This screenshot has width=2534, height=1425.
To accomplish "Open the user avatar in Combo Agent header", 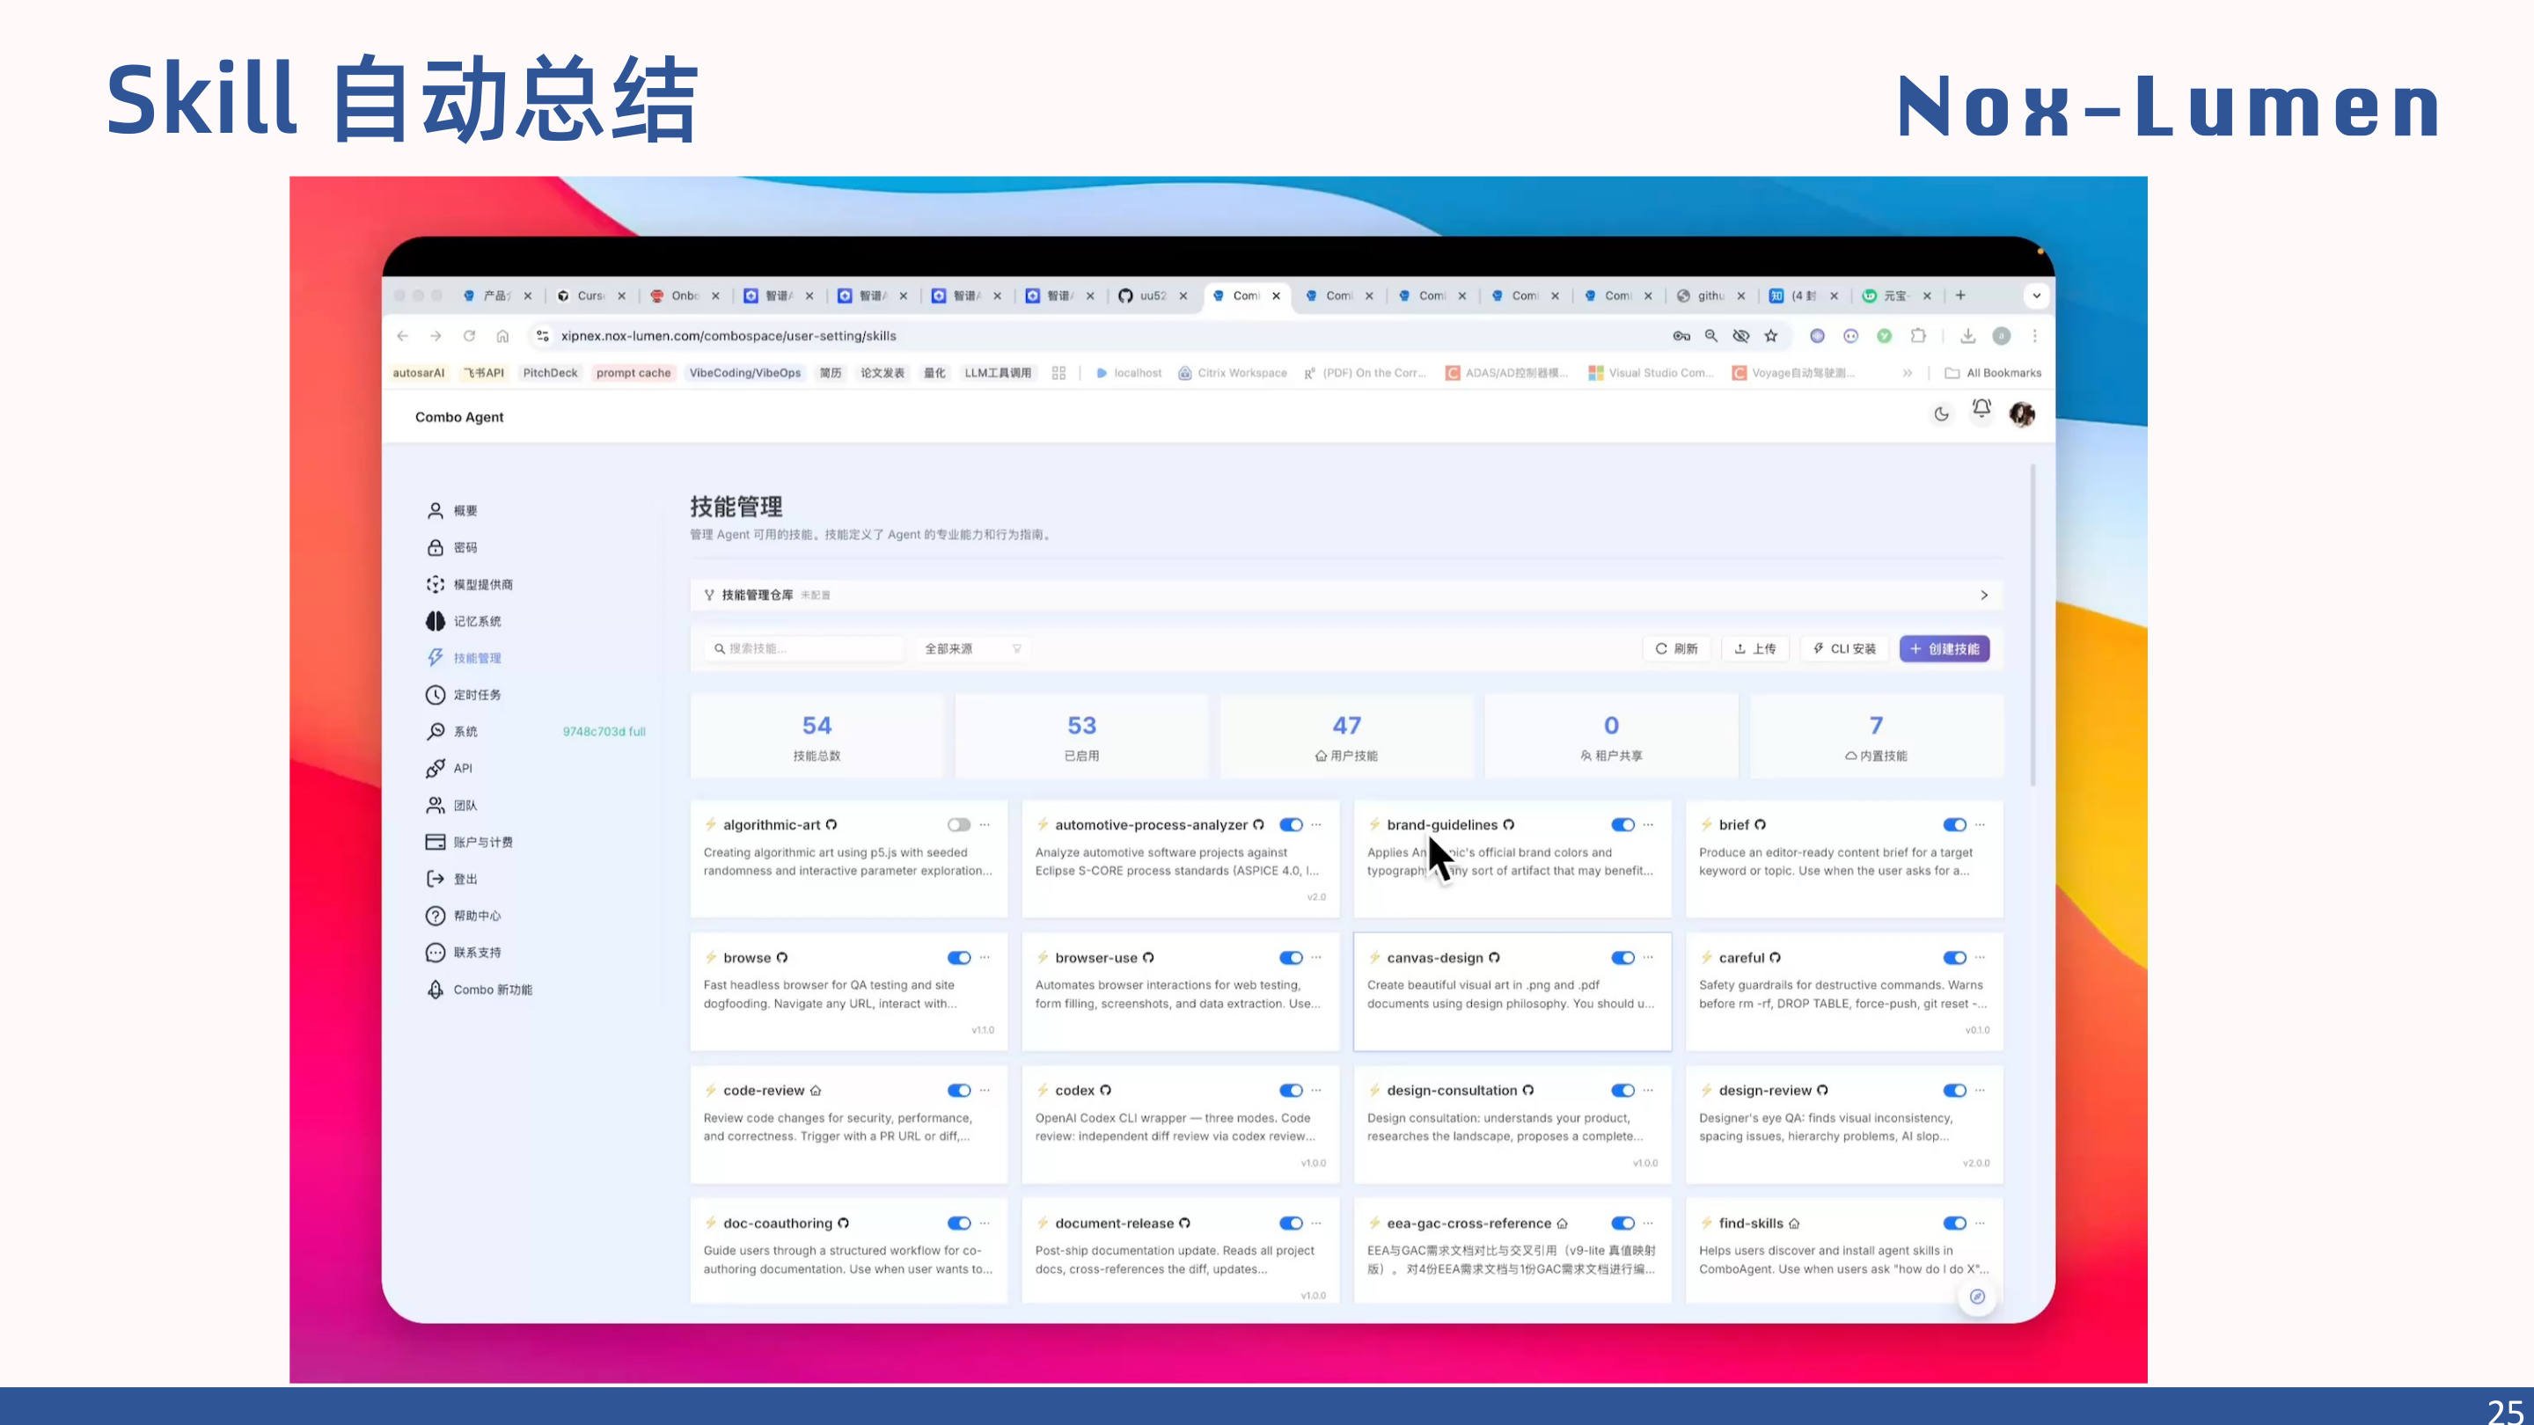I will pos(2022,414).
